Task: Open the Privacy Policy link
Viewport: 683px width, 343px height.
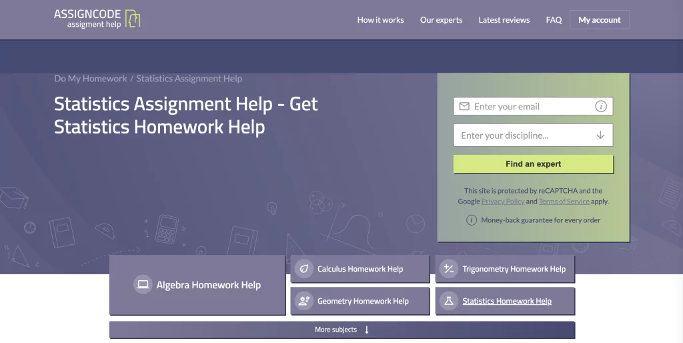Action: click(x=503, y=202)
